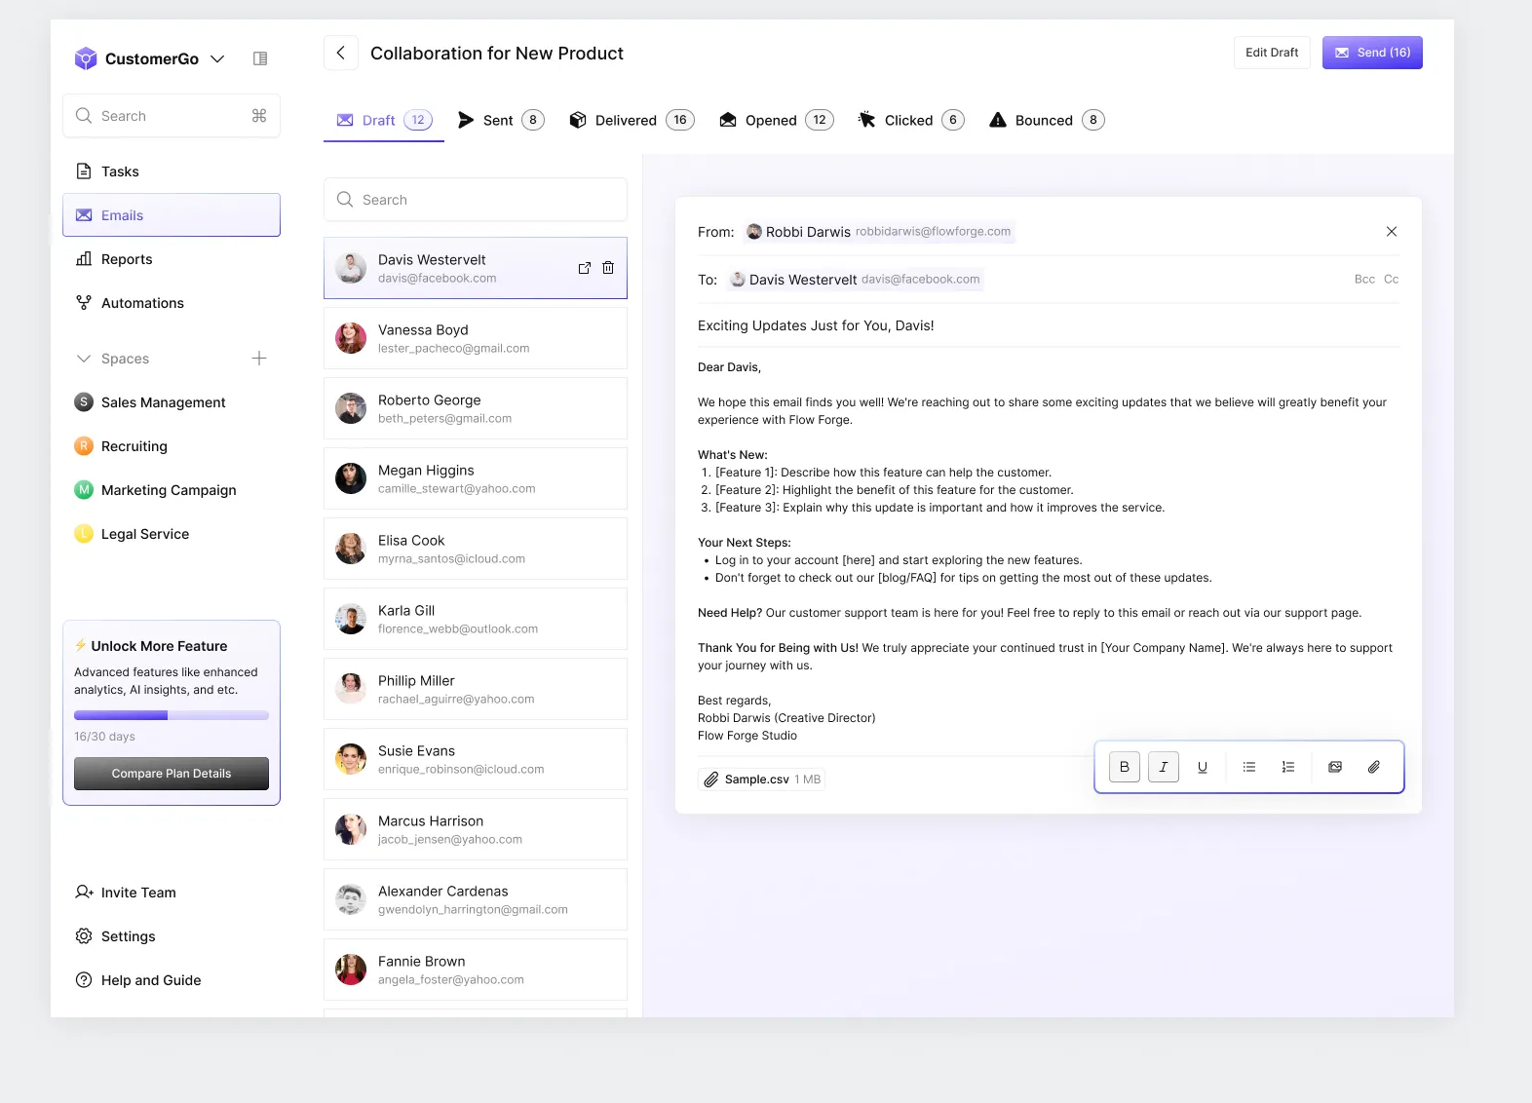Switch to the Opened tab

[x=776, y=121]
